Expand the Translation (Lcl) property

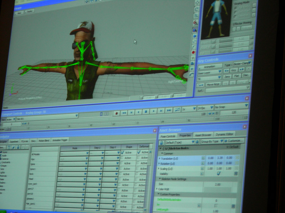(x=160, y=158)
